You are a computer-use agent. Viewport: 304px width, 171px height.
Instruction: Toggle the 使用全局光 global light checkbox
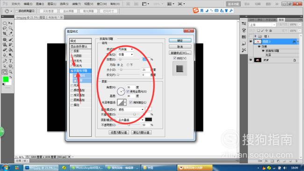[x=128, y=91]
